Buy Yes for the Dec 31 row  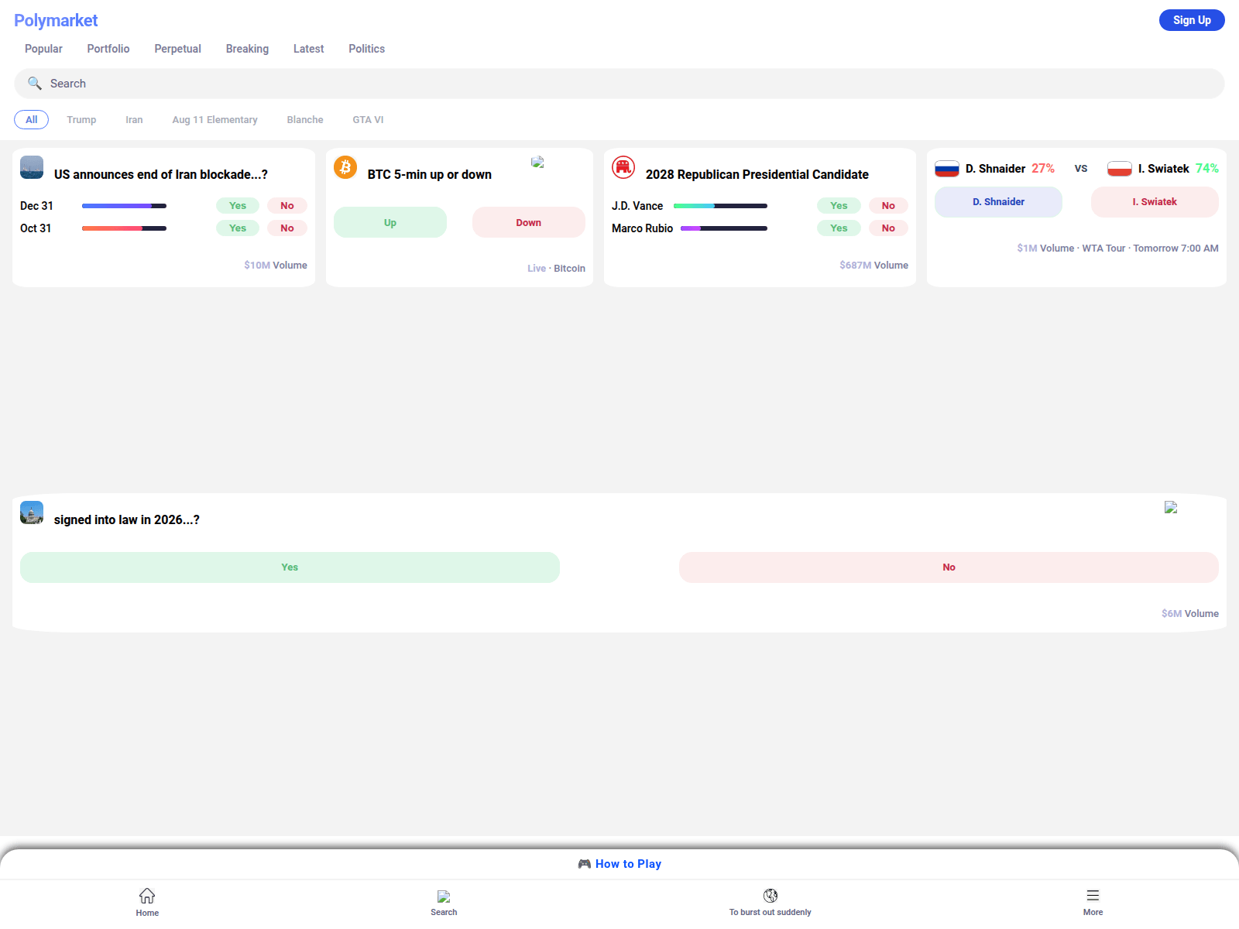click(238, 206)
